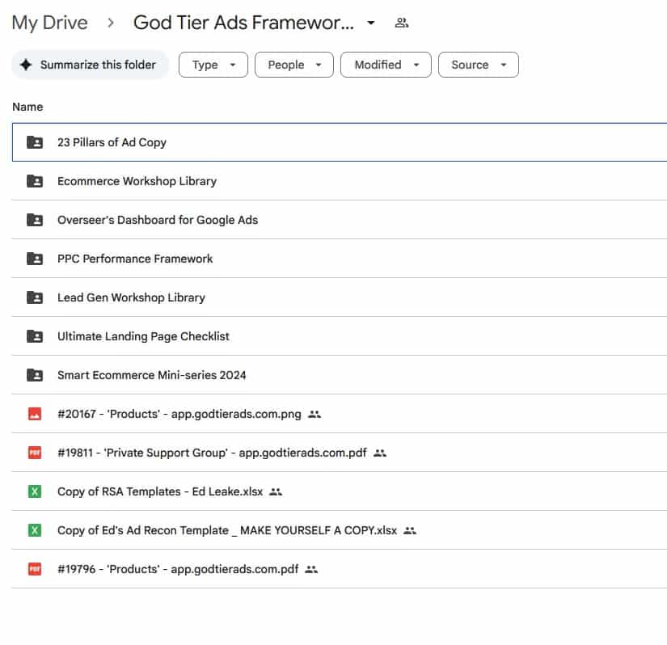Click the Sheets icon for Copy of RSA Templates
Image resolution: width=667 pixels, height=645 pixels.
tap(33, 491)
